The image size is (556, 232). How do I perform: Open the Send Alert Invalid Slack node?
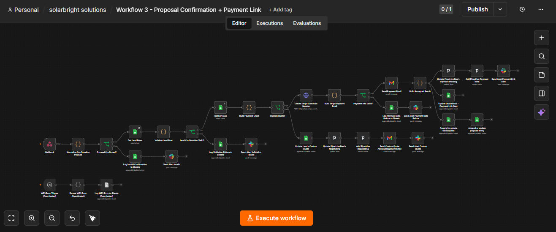coord(172,156)
